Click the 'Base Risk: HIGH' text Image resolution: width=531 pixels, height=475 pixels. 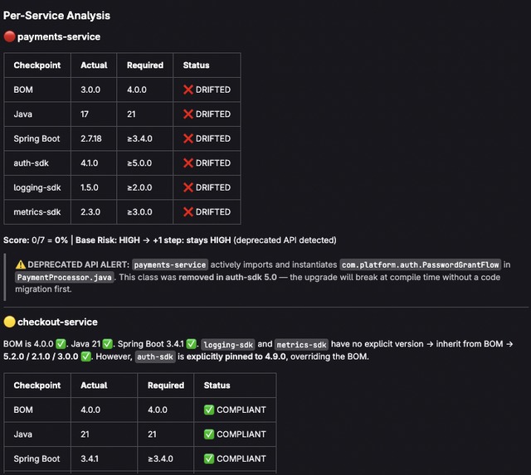[x=108, y=240]
